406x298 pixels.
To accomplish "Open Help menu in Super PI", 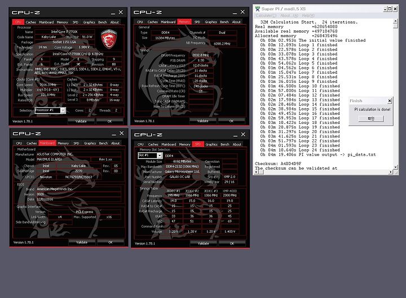I will (x=308, y=16).
